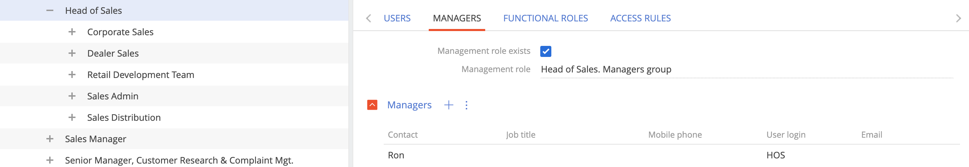Expand the Corporate Sales node
Image resolution: width=969 pixels, height=167 pixels.
point(72,32)
